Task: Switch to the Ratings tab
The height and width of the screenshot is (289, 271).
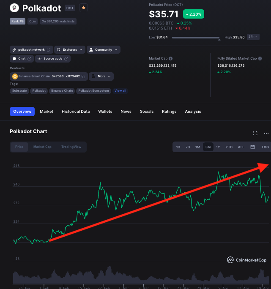Action: coord(169,112)
